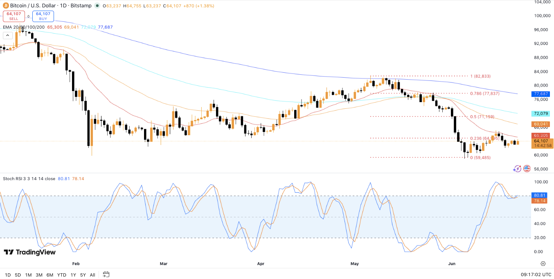Click the 64,107 current price countdown label
Screen dimensions: 554x279
point(543,143)
